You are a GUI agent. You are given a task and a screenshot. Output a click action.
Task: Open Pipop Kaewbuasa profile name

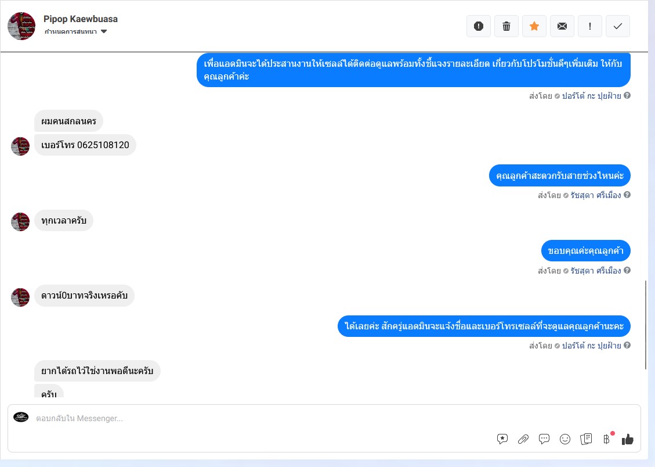click(x=81, y=19)
